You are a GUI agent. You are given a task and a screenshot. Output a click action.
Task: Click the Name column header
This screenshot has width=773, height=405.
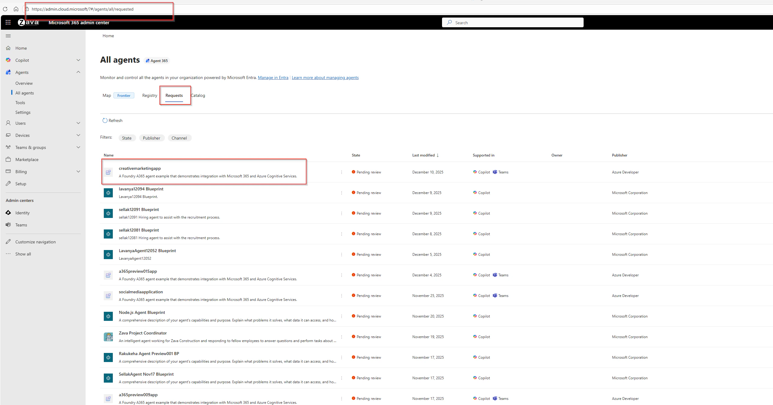(109, 155)
